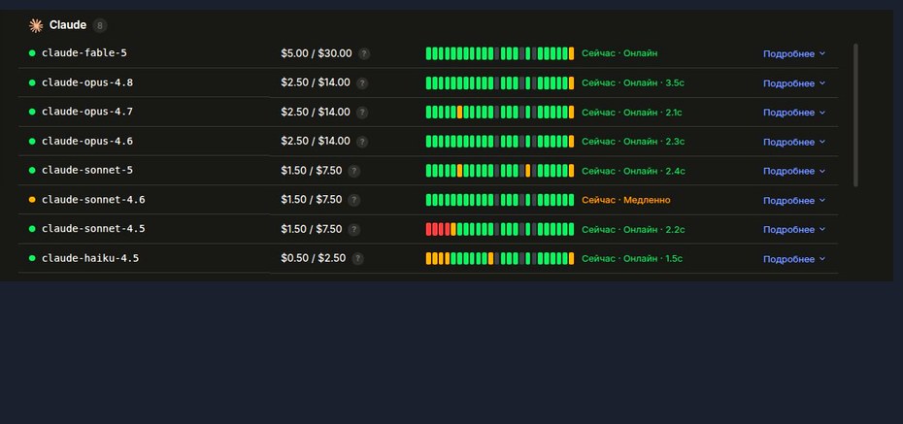Expand Подробнее for claude-sonnet-4.6

coord(794,201)
